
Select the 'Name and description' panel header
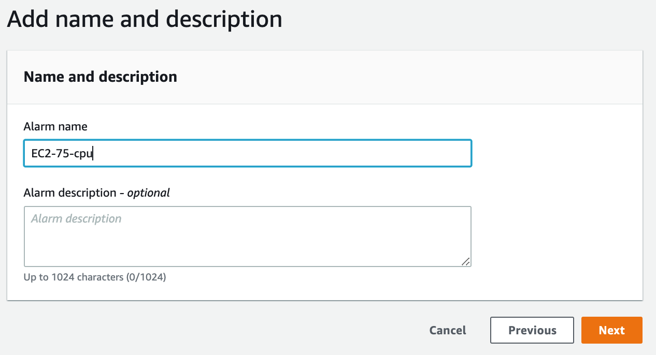(101, 77)
